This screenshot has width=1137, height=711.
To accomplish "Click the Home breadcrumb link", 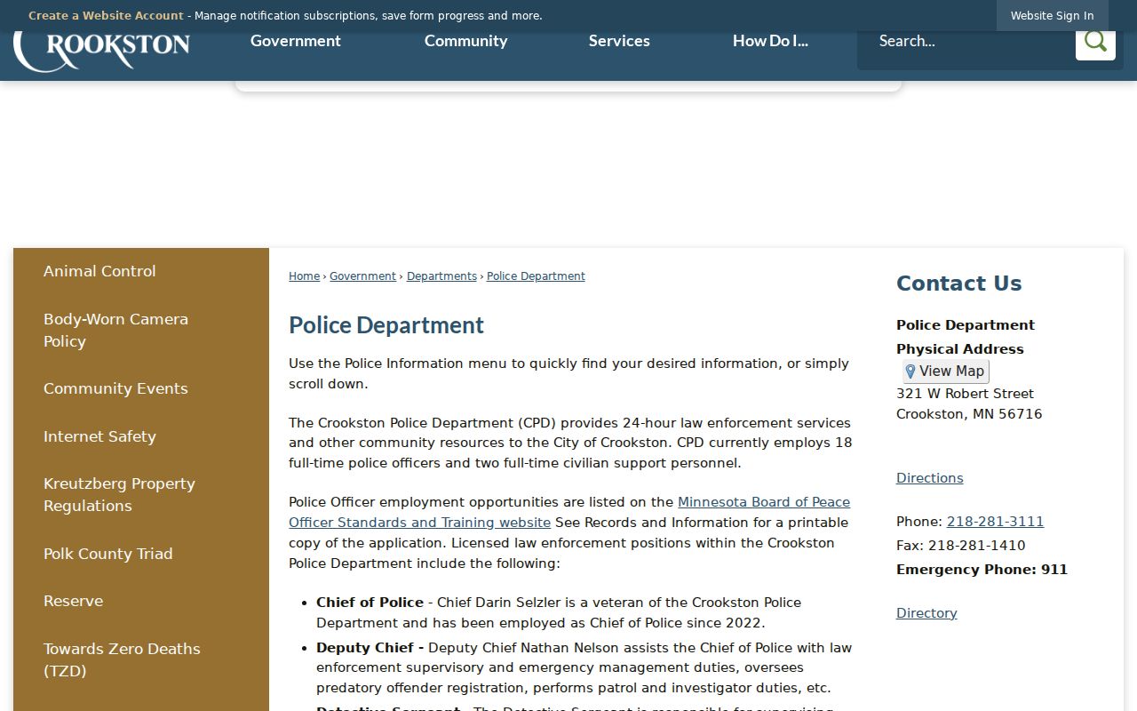I will point(304,276).
